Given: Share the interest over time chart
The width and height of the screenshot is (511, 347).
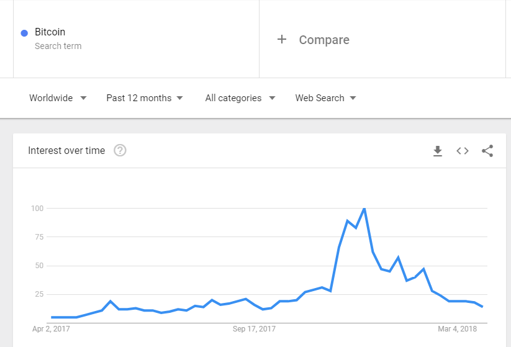Looking at the screenshot, I should pyautogui.click(x=487, y=151).
